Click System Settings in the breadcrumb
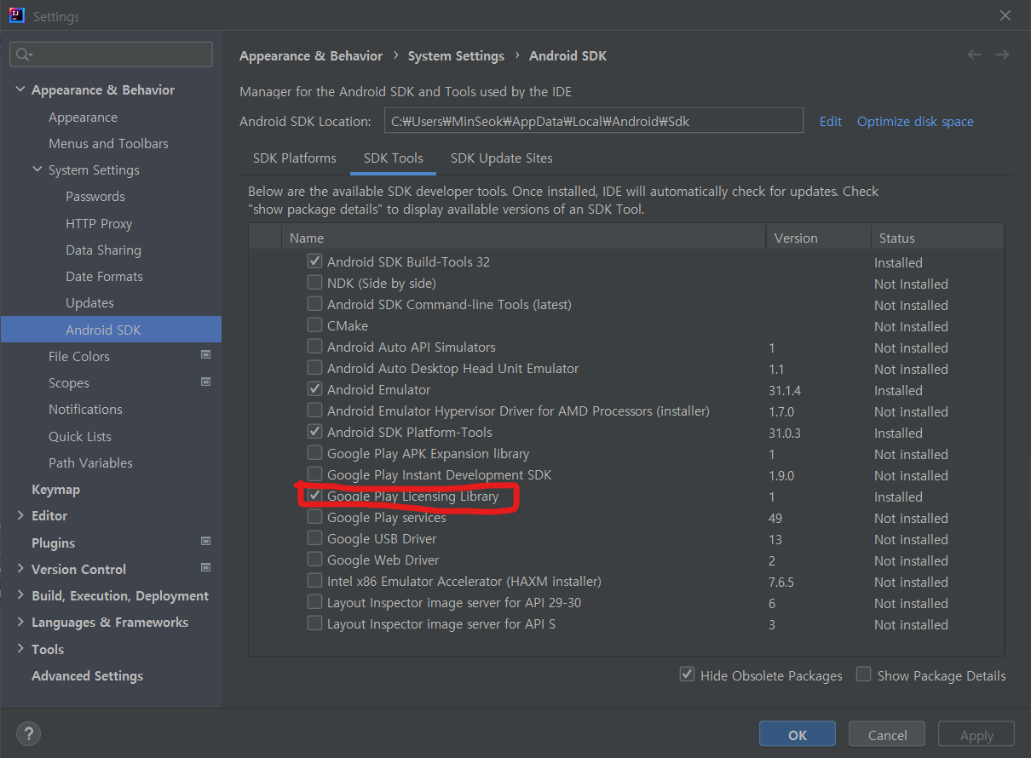This screenshot has width=1031, height=758. [x=456, y=55]
